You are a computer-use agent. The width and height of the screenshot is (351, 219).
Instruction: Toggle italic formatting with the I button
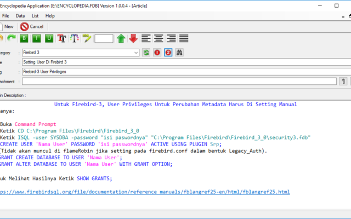pyautogui.click(x=37, y=38)
